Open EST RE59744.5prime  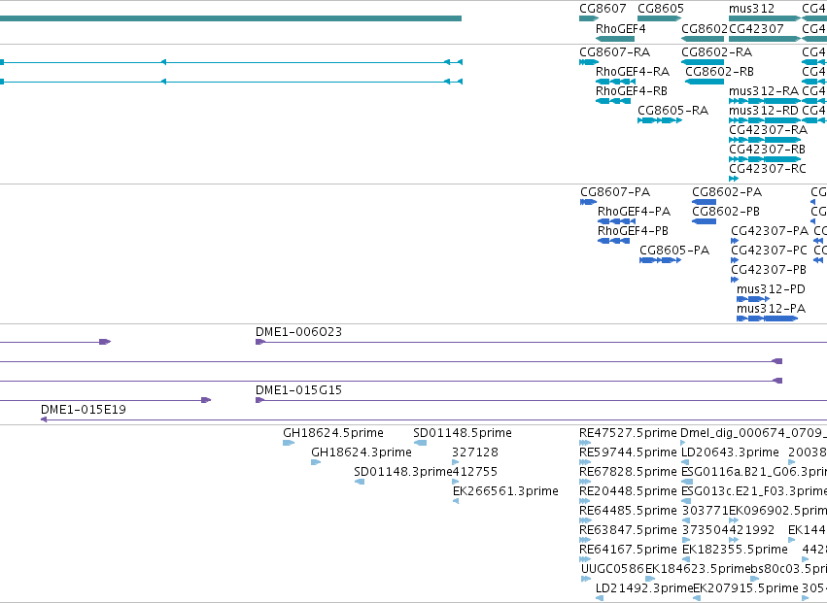tap(628, 452)
